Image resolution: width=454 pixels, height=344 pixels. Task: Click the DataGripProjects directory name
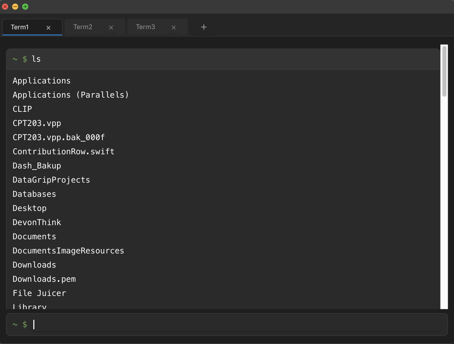pyautogui.click(x=51, y=180)
